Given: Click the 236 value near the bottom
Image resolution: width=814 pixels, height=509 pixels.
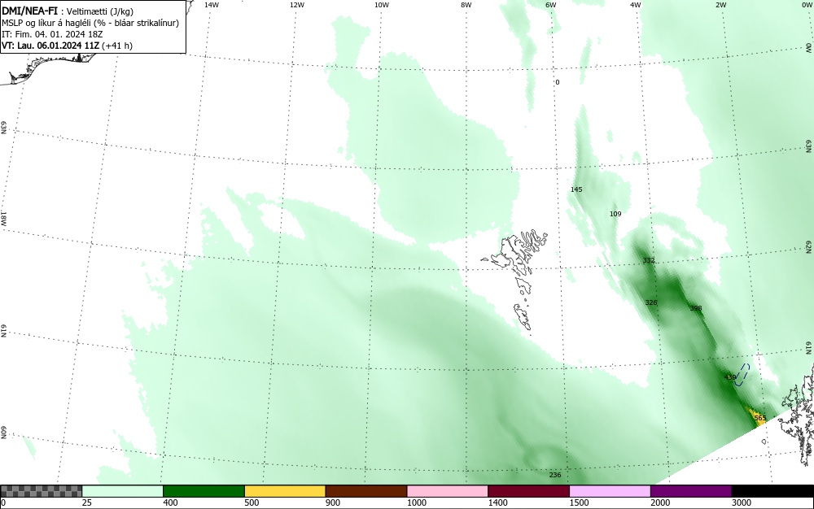Looking at the screenshot, I should [x=555, y=476].
